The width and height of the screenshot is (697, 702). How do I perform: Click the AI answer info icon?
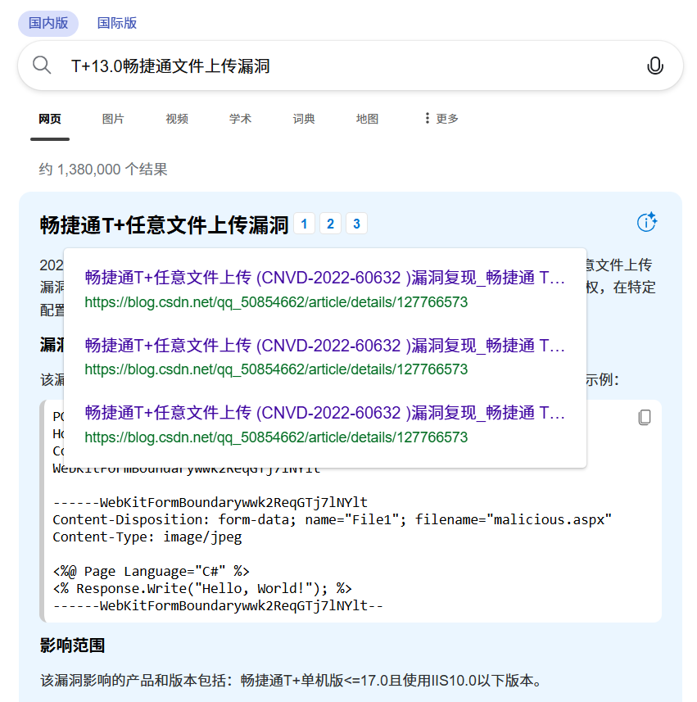point(646,221)
